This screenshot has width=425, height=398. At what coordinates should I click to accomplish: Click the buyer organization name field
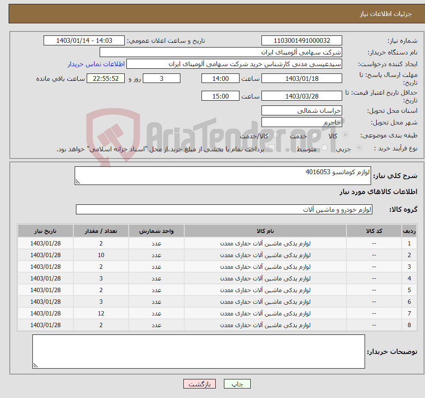coord(221,52)
